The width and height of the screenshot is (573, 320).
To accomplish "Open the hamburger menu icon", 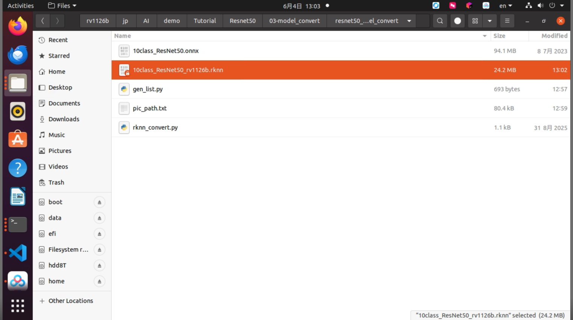I will point(507,21).
